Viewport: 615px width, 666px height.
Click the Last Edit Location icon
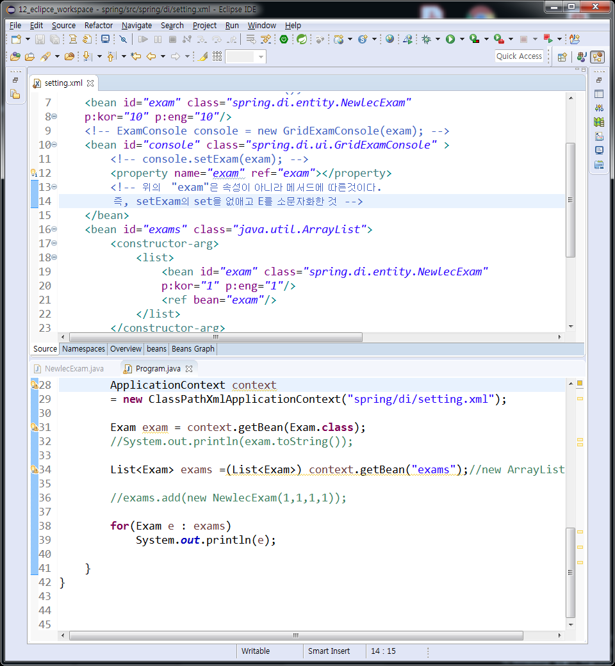[136, 56]
